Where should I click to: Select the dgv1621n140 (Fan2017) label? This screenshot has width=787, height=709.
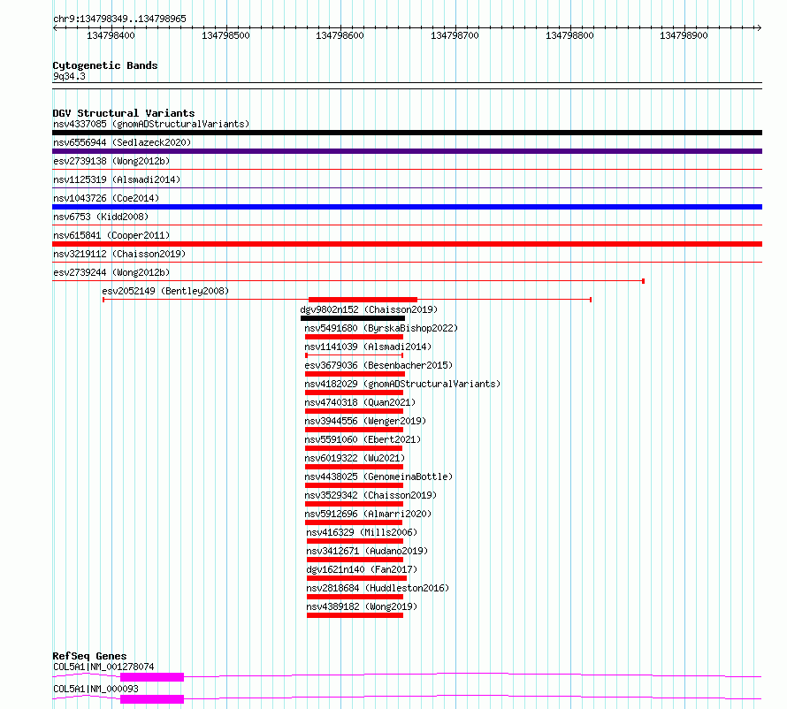click(x=362, y=569)
